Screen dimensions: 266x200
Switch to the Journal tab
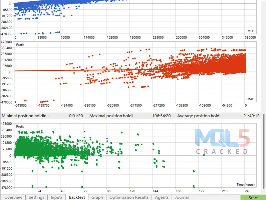(182, 197)
